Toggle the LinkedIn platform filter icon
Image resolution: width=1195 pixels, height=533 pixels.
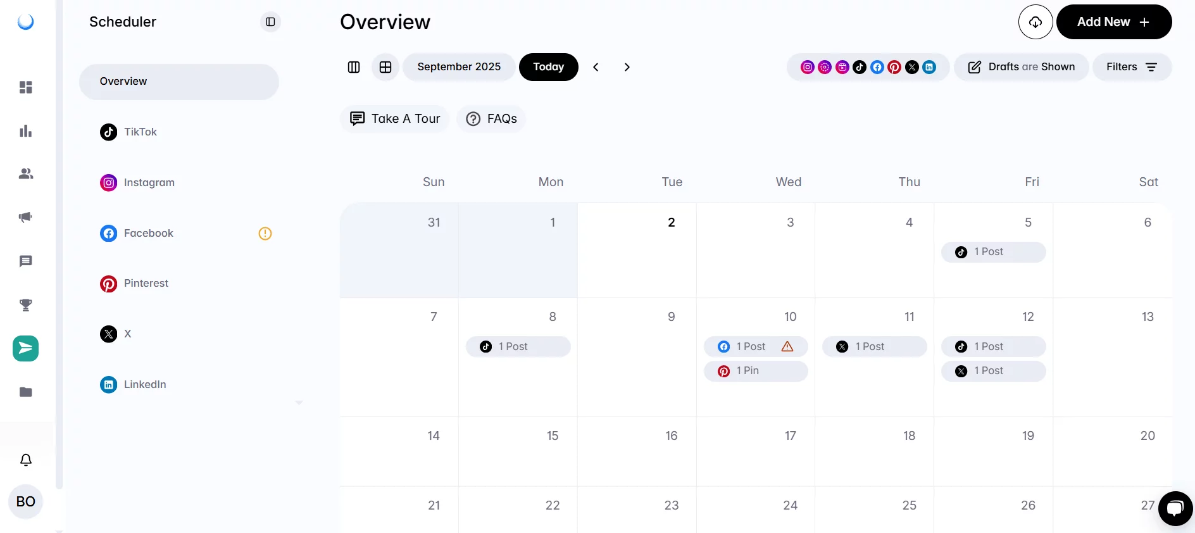pos(929,67)
